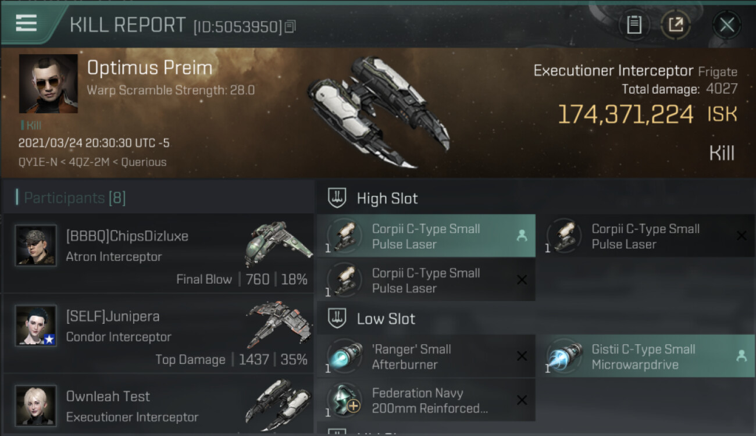Click the Low Slot section header
The image size is (756, 436).
coord(386,319)
